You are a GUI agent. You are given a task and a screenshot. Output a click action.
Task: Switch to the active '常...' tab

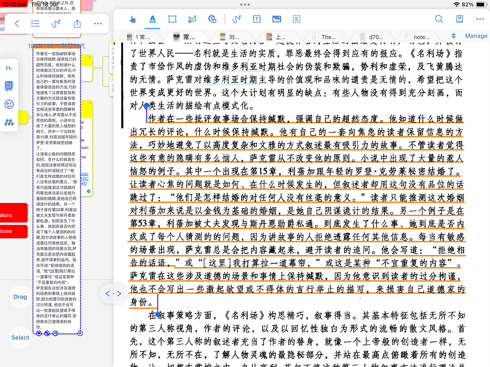(x=185, y=37)
